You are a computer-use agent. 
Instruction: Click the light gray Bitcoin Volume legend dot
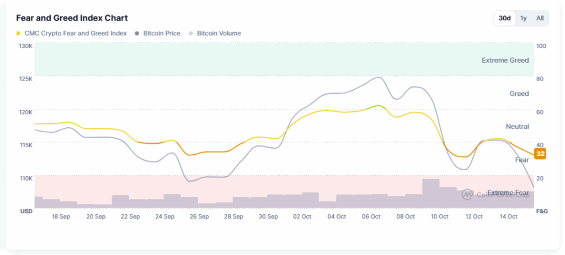191,33
